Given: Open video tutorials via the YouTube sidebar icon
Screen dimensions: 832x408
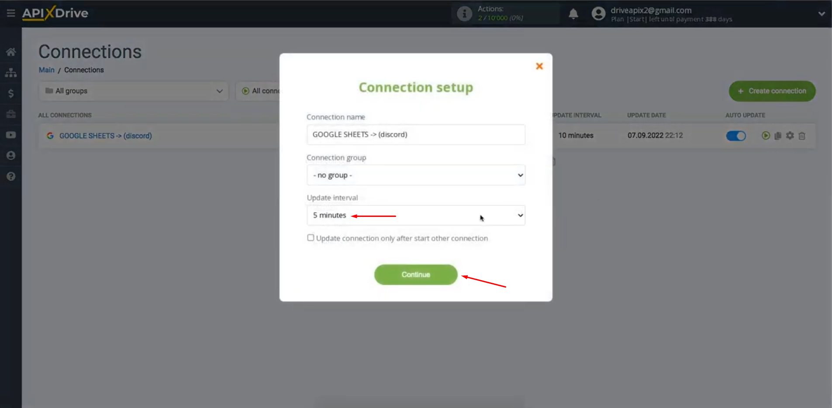Looking at the screenshot, I should coord(10,134).
